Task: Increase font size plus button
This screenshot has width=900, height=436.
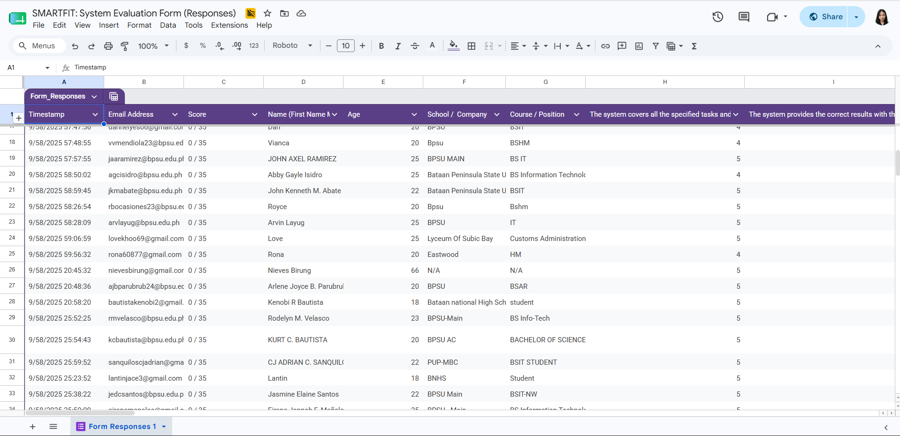Action: click(362, 46)
